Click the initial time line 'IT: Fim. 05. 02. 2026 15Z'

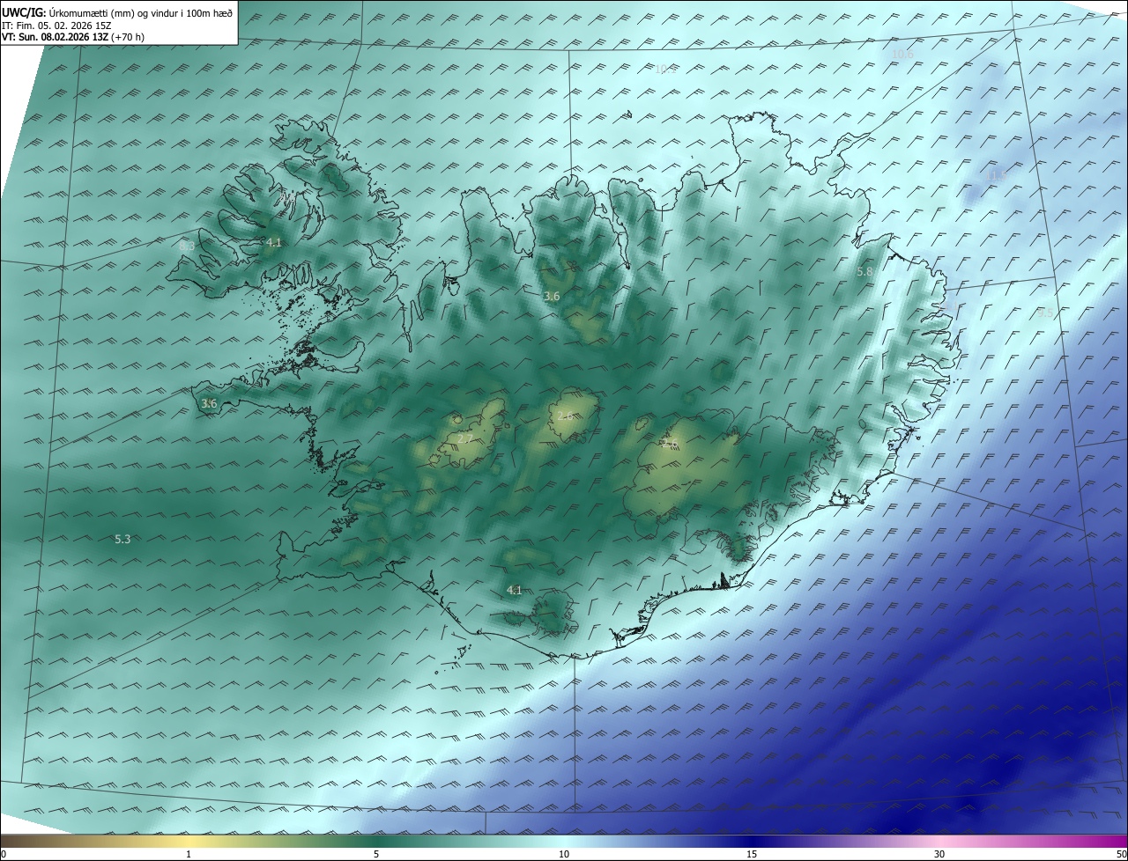(x=56, y=26)
